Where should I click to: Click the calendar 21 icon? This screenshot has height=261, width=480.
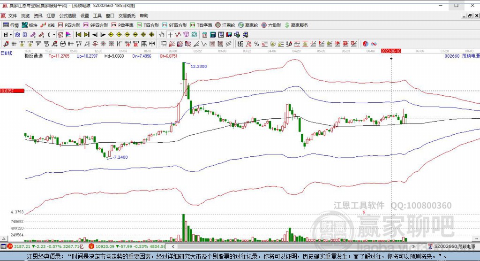pyautogui.click(x=204, y=35)
